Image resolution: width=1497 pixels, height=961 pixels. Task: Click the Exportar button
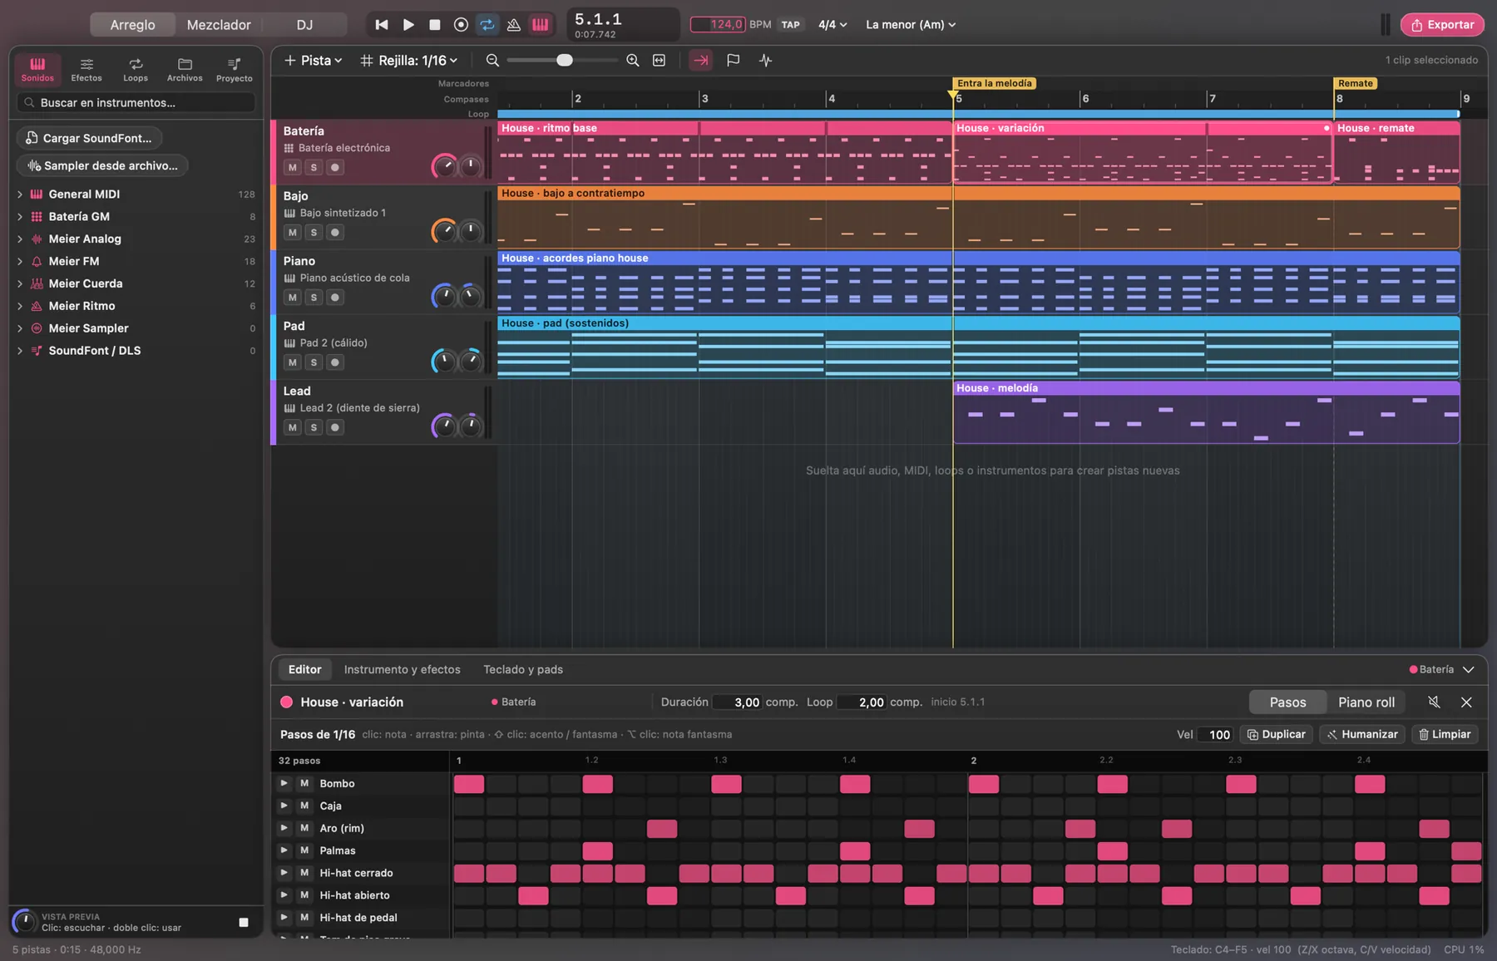tap(1442, 25)
